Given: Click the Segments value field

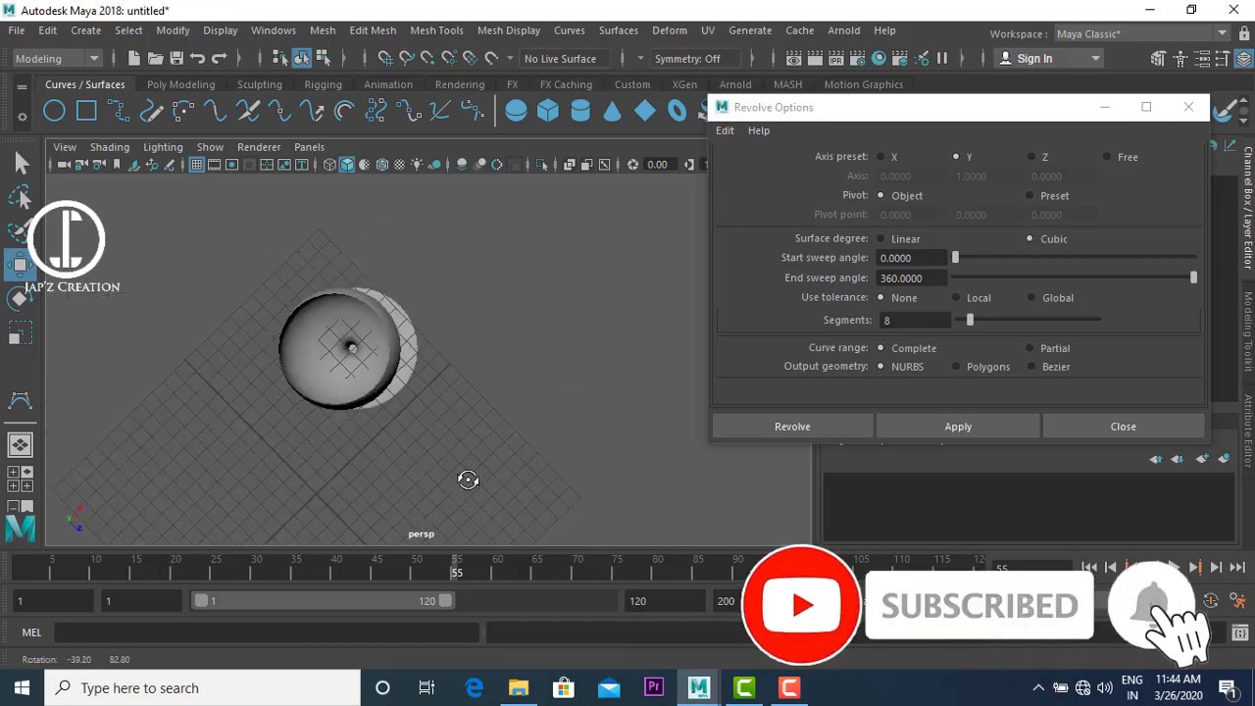Looking at the screenshot, I should [913, 321].
